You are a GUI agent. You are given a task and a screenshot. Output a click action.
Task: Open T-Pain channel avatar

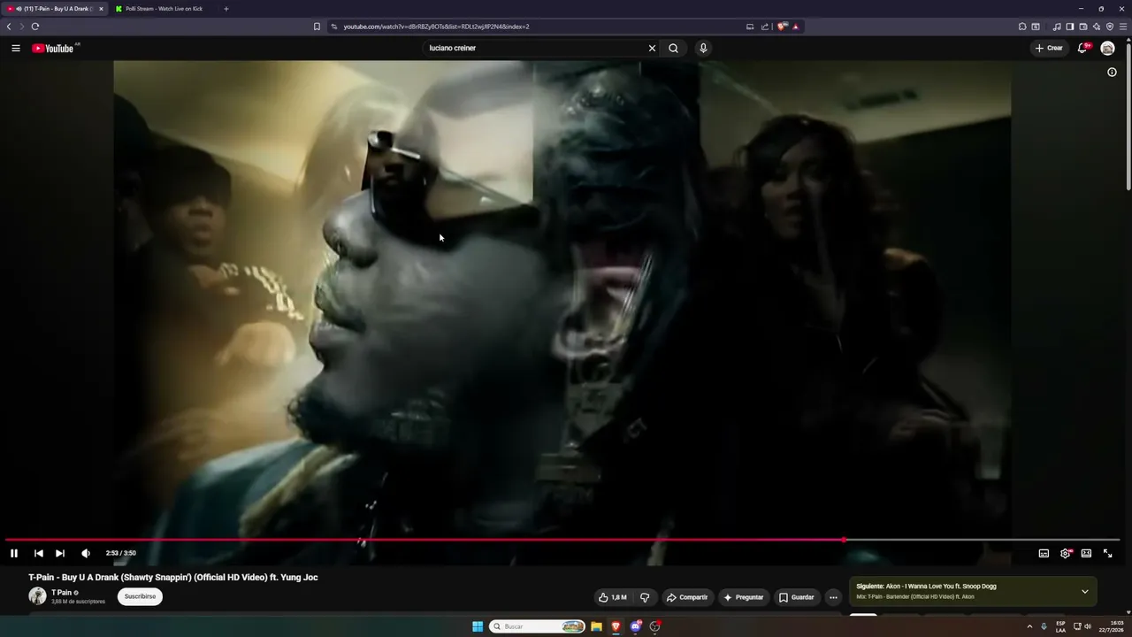point(37,596)
